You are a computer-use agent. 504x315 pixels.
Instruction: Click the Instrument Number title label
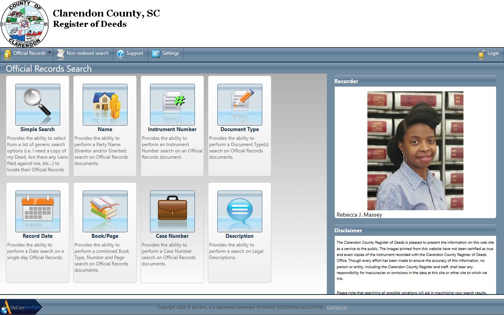172,129
